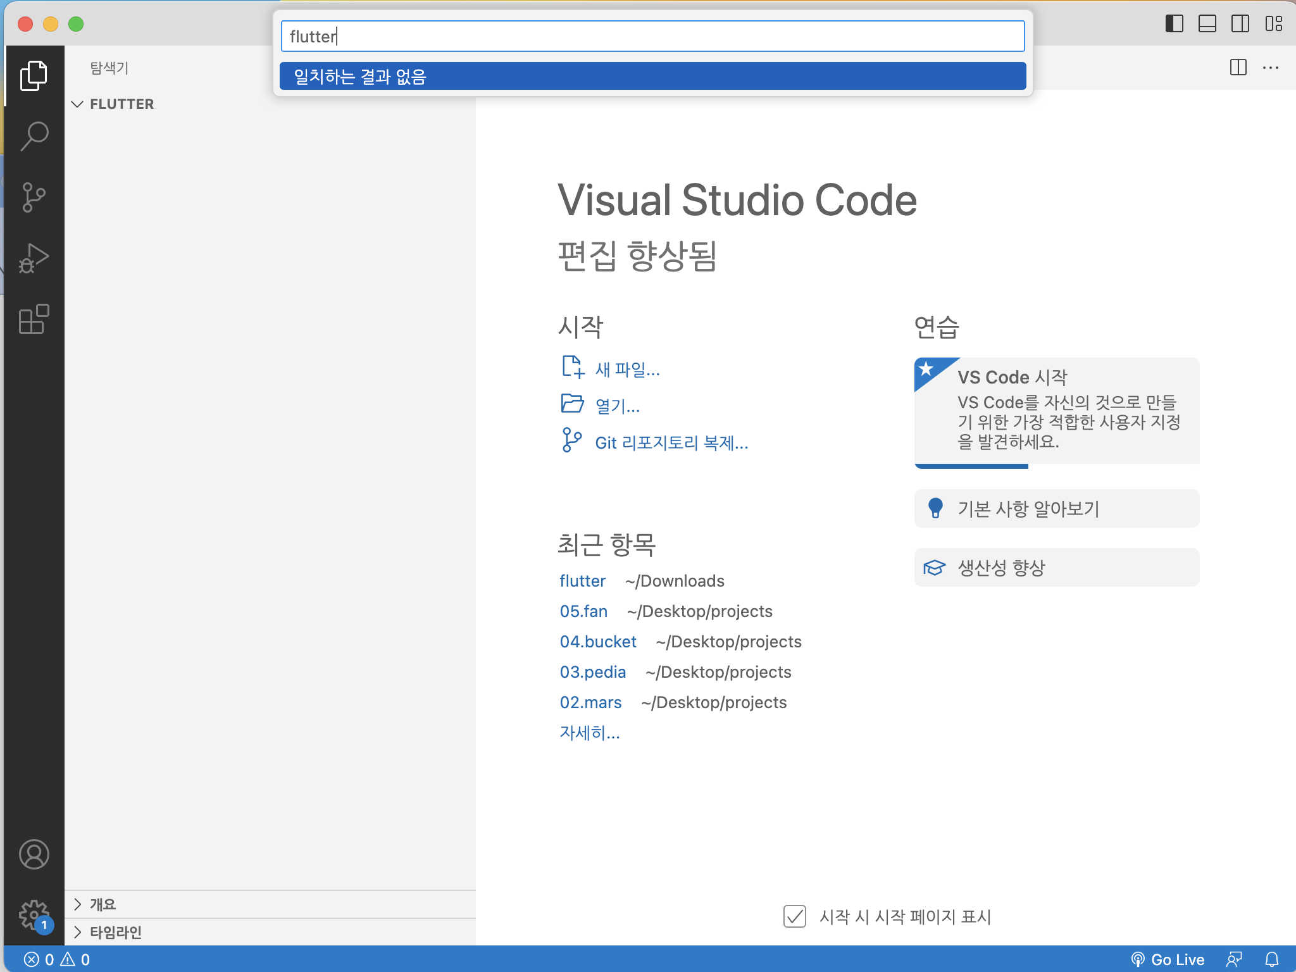Click the 자세히... more recent items link

[590, 733]
